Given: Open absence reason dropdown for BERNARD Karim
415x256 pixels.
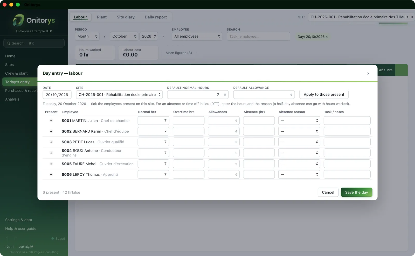Looking at the screenshot, I should coord(299,131).
